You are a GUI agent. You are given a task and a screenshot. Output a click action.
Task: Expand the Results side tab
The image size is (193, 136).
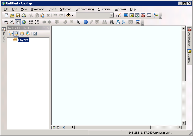pyautogui.click(x=4, y=35)
